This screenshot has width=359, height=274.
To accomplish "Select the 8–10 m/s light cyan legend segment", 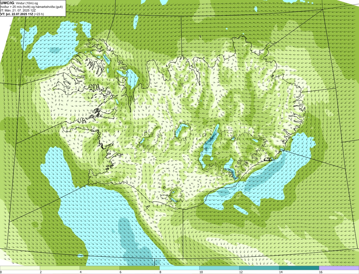I will click(x=179, y=268).
